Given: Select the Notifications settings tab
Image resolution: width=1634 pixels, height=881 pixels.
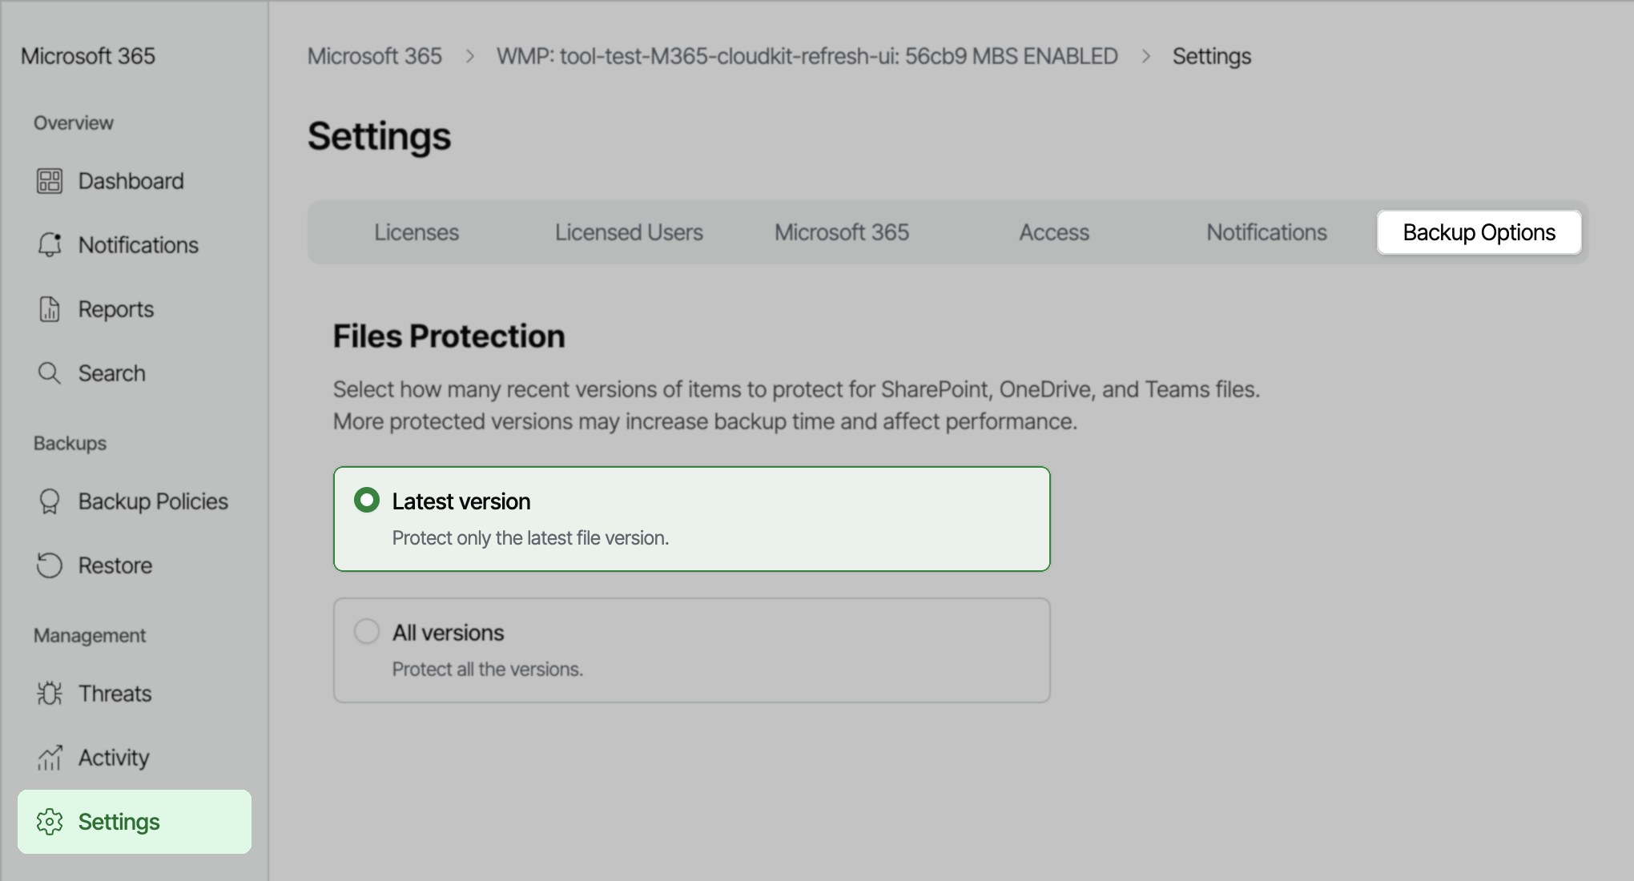Looking at the screenshot, I should pyautogui.click(x=1266, y=231).
